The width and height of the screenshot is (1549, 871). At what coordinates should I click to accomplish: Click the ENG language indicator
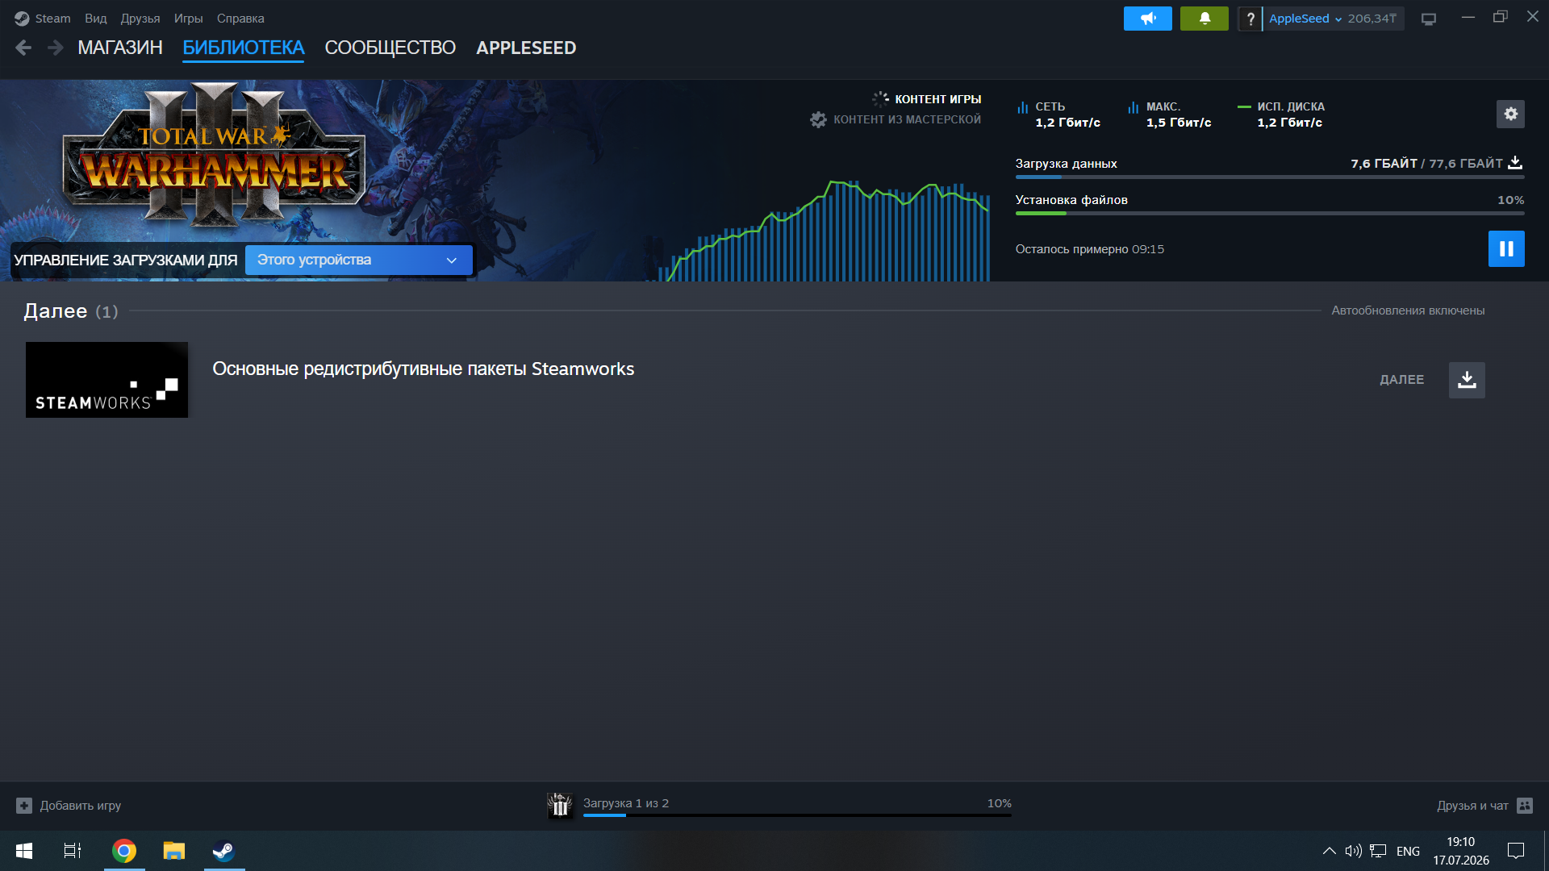point(1408,851)
